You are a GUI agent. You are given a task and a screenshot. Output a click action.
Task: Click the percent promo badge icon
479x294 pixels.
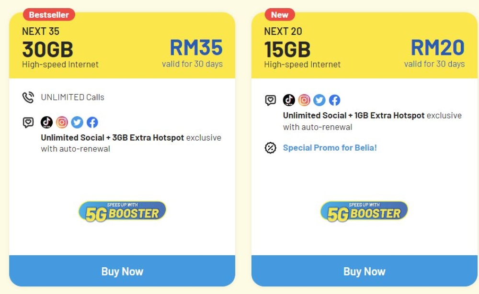coord(270,148)
